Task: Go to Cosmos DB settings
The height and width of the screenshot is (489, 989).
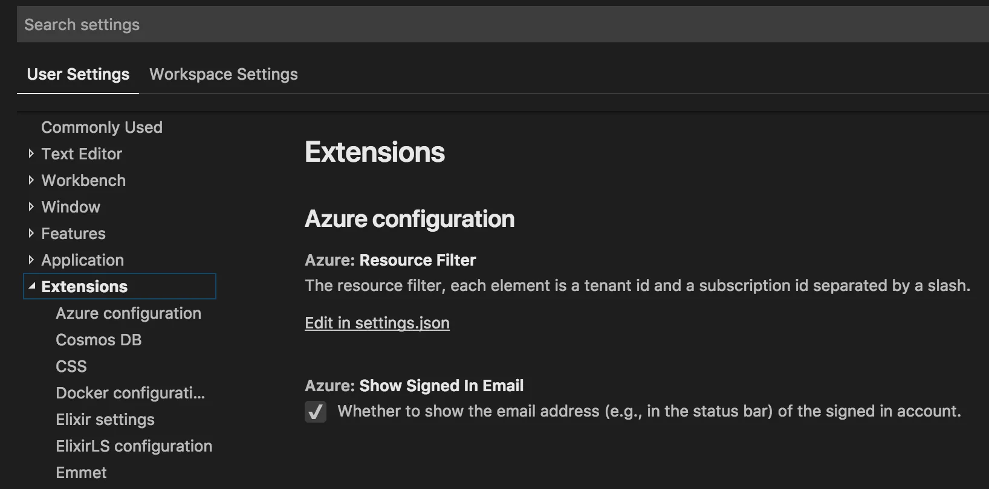Action: click(99, 340)
